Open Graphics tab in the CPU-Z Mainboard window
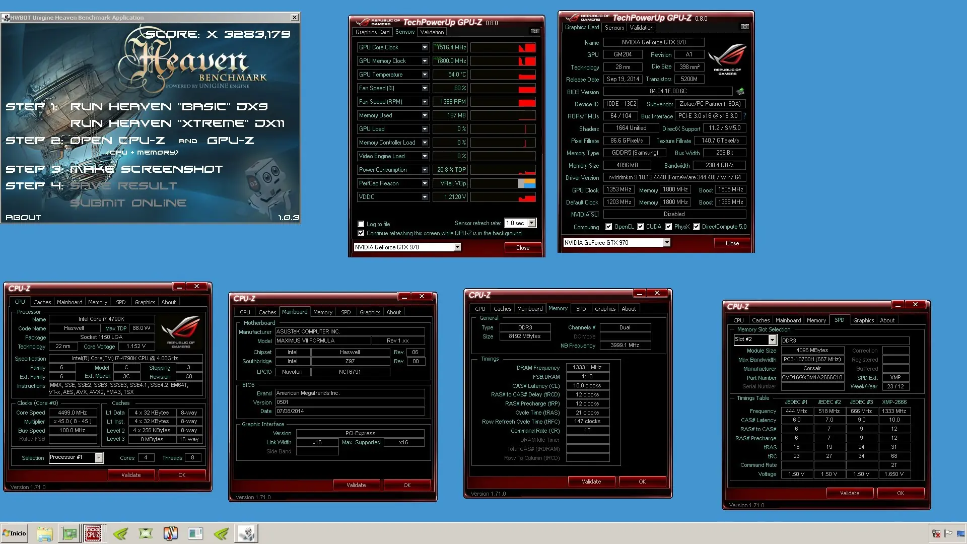Viewport: 967px width, 544px height. 370,312
